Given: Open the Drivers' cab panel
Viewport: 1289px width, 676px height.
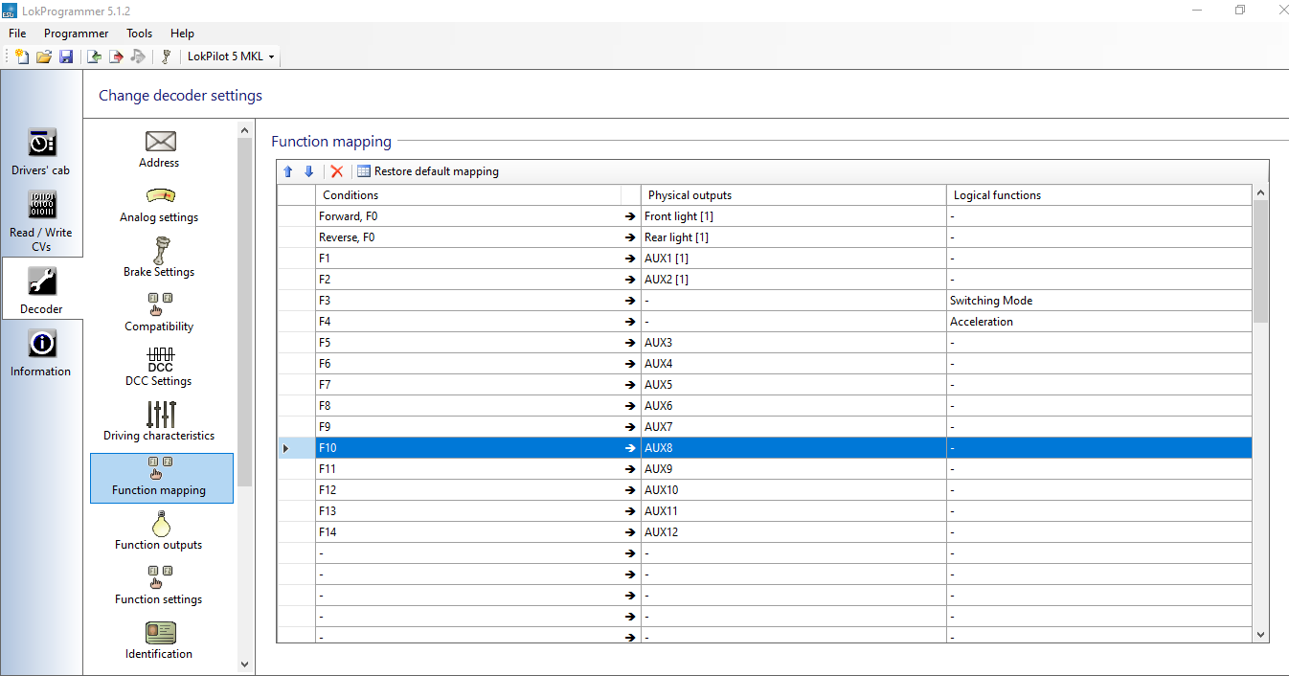Looking at the screenshot, I should [x=41, y=151].
